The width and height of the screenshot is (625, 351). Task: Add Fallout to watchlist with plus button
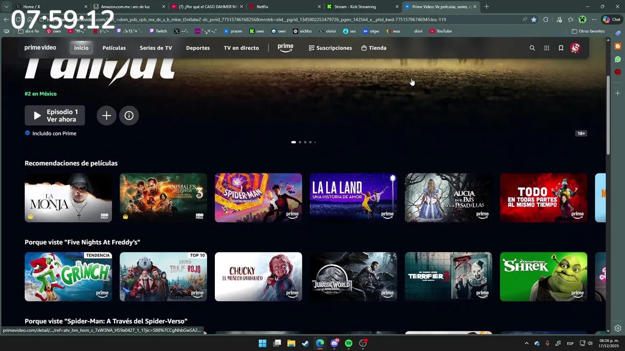coord(106,116)
